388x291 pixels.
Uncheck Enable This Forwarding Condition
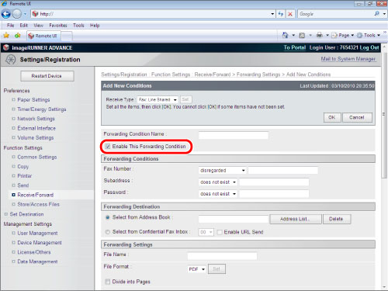click(108, 147)
